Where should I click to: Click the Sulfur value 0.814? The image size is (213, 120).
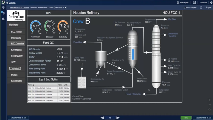60,57
